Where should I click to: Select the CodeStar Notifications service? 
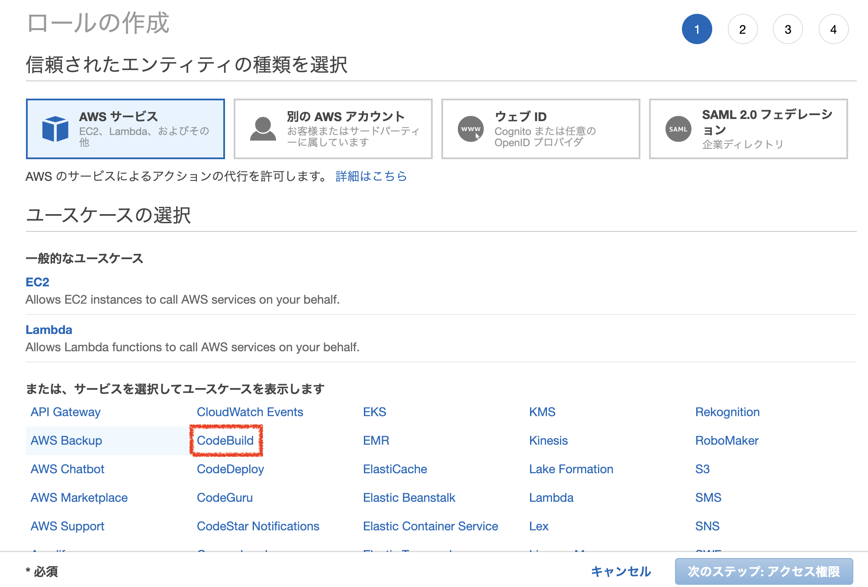tap(258, 526)
